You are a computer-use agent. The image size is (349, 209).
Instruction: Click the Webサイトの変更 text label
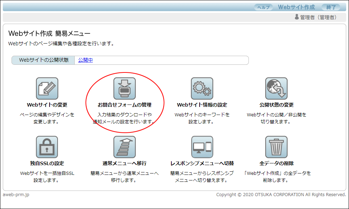point(47,104)
